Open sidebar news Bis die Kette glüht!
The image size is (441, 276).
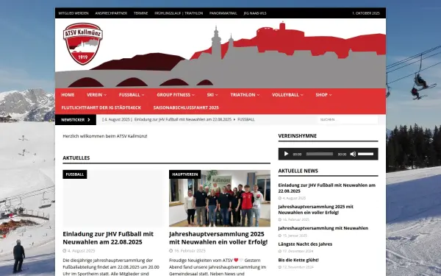pos(298,260)
